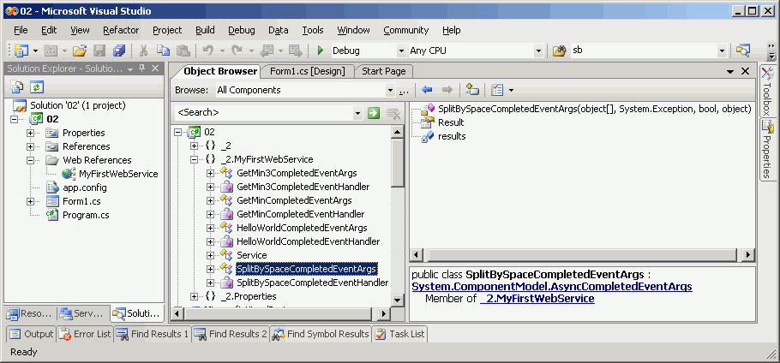Open the Output panel tab
Screen dimensions: 780x363
(x=32, y=334)
